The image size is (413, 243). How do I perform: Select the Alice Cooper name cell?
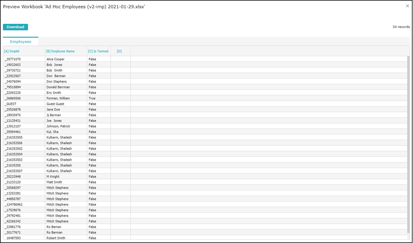tap(56, 59)
